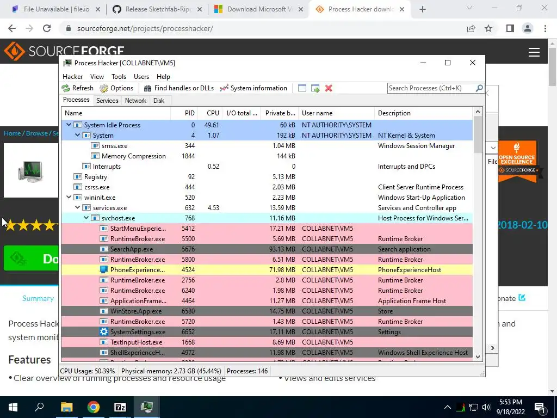This screenshot has width=557, height=418.
Task: Select the TextInputHost.exe process row
Action: [267, 342]
